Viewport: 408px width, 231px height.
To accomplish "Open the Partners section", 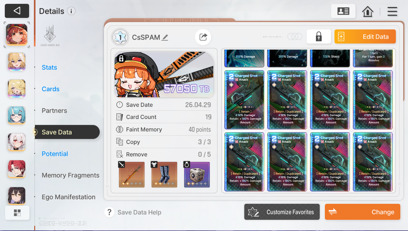I will (54, 111).
